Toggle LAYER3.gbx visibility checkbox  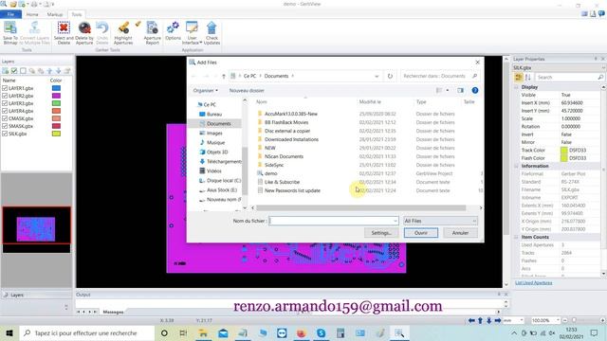(x=5, y=103)
